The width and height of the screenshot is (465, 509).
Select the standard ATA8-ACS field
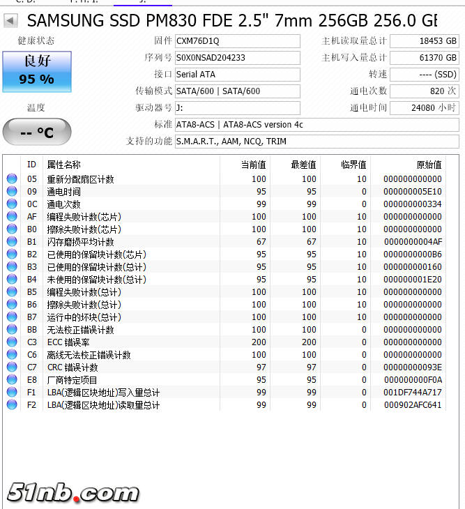coord(317,125)
